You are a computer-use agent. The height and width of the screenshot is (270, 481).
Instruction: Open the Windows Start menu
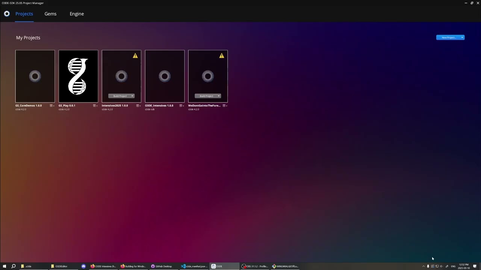click(5, 266)
